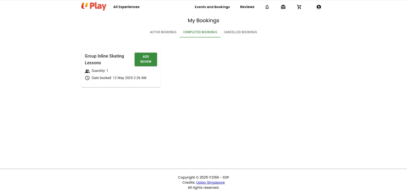This screenshot has height=194, width=407.
Task: Follow the Uplay Singapore credits link
Action: coord(210,183)
